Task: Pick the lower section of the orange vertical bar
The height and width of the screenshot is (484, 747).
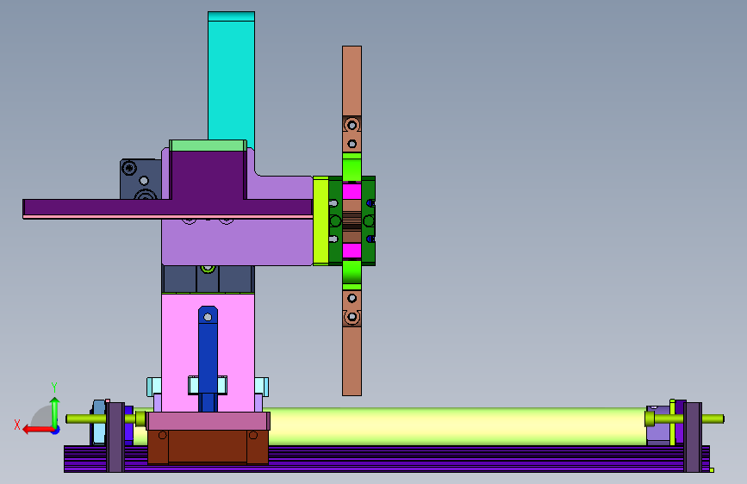Action: coord(352,361)
